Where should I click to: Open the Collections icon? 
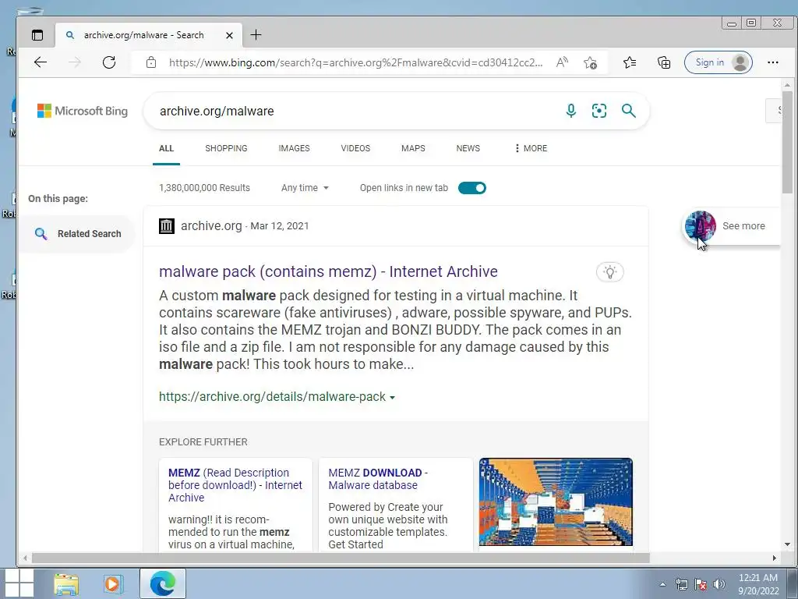pyautogui.click(x=664, y=62)
